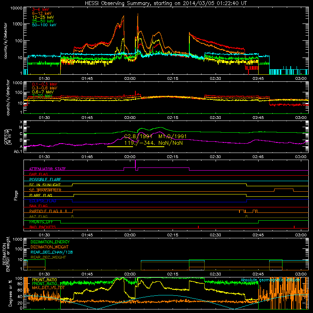
Task: Click the 03:00 label under the decimation plot
Action: click(x=301, y=274)
